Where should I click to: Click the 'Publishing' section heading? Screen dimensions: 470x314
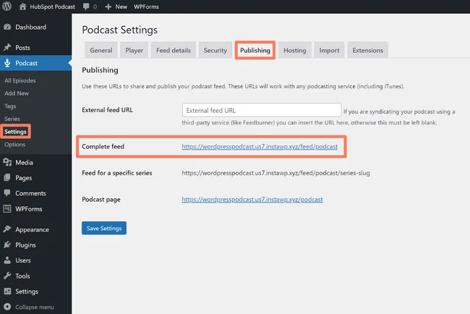coord(100,70)
